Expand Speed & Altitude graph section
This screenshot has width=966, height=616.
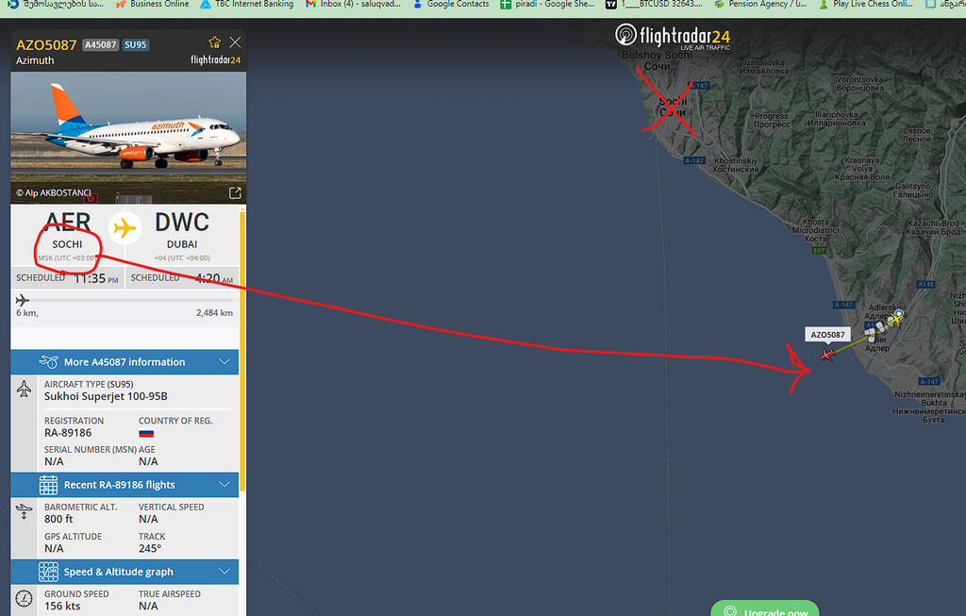click(x=125, y=572)
